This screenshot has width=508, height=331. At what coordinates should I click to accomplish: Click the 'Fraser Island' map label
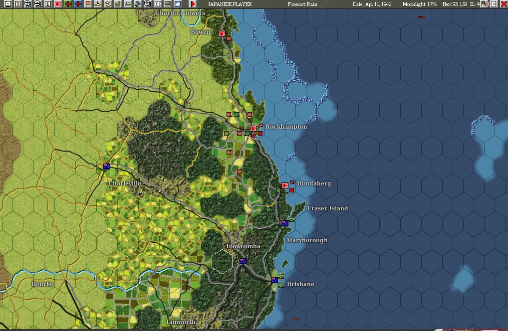(x=327, y=208)
